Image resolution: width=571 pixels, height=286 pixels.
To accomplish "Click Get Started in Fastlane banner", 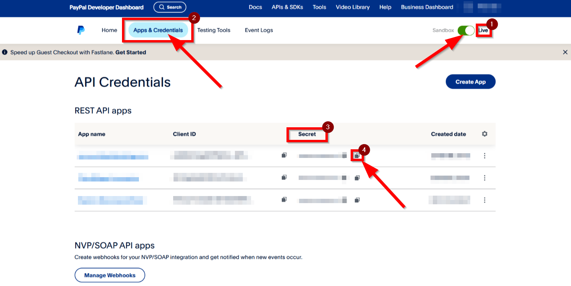I will [x=131, y=52].
